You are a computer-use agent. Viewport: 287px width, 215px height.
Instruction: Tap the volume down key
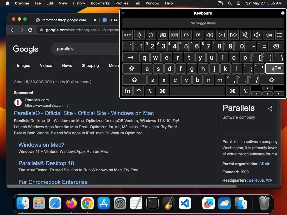tap(257, 35)
